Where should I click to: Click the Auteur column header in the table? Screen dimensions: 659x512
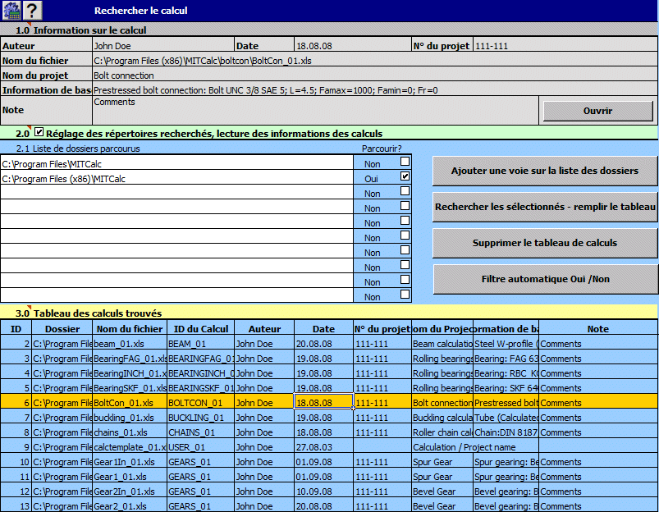[264, 328]
